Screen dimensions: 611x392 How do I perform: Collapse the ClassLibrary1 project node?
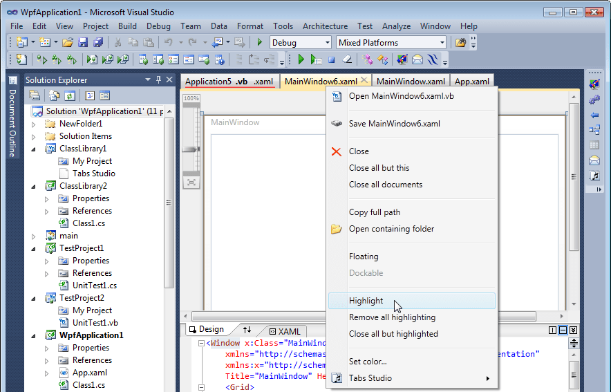tap(33, 149)
